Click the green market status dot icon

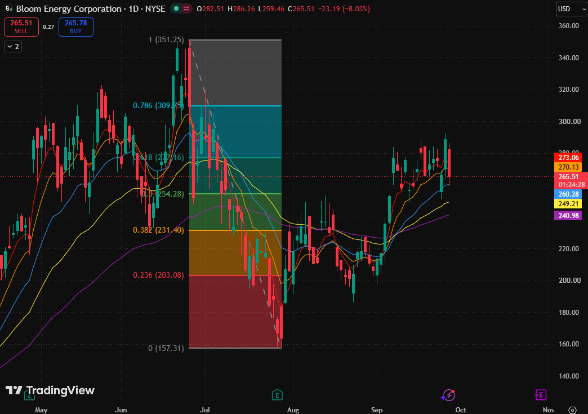pos(176,8)
